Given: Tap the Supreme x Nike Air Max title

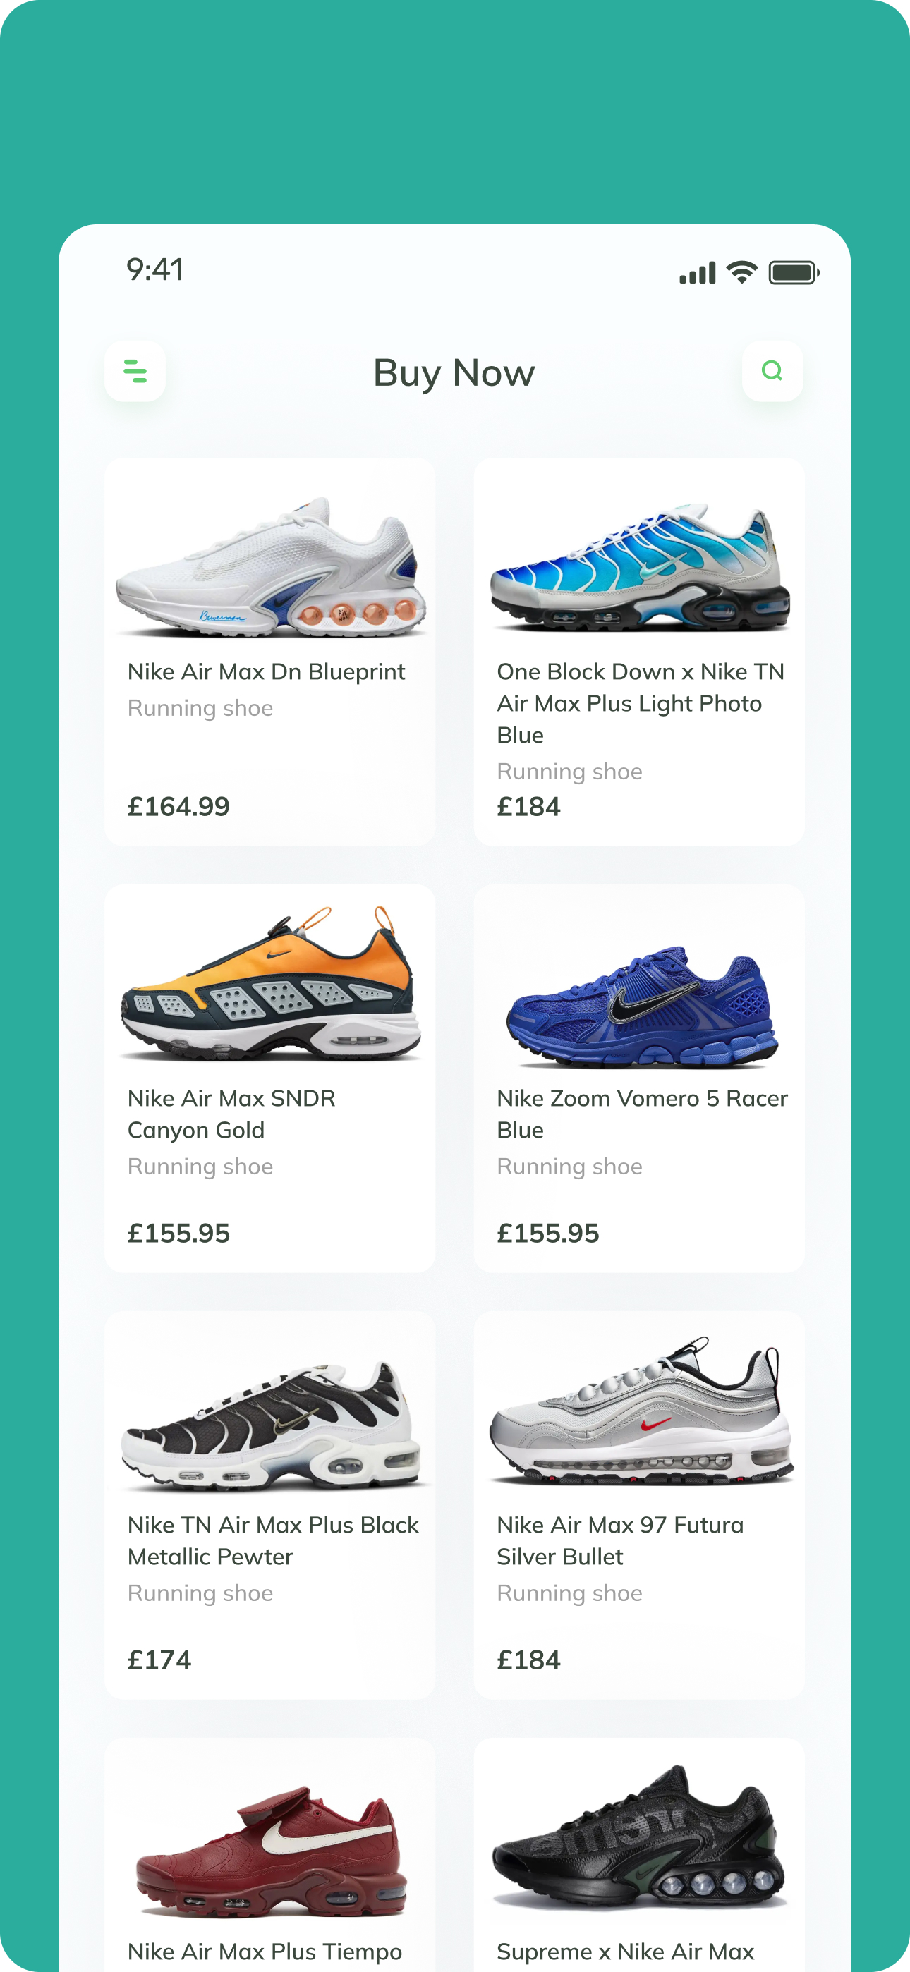Looking at the screenshot, I should tap(625, 1952).
